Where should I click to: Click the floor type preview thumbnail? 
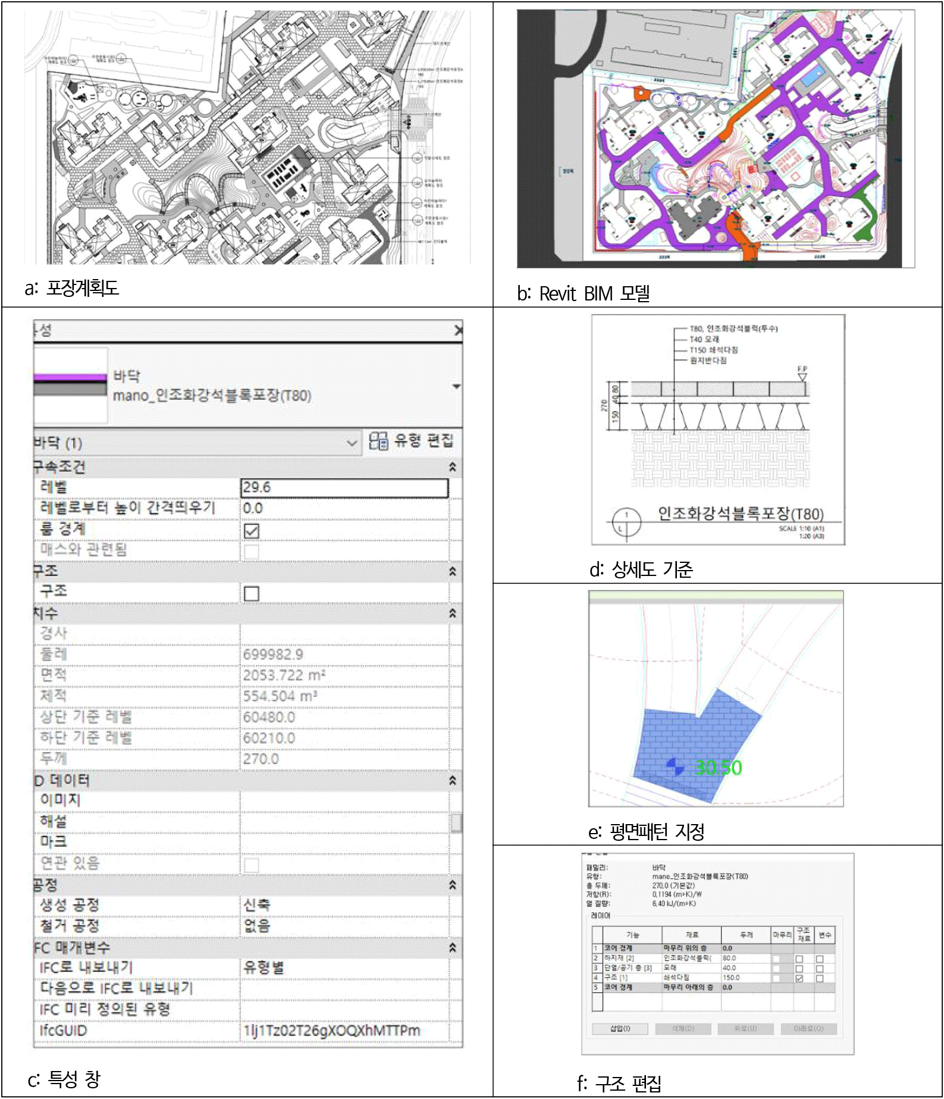70,386
